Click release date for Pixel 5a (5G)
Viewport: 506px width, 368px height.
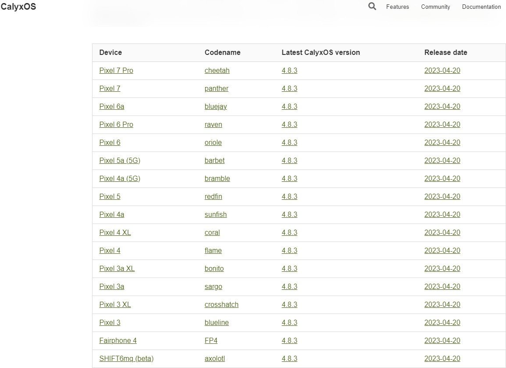442,161
